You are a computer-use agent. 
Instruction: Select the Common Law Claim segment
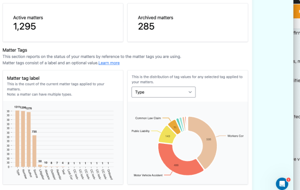pos(175,127)
